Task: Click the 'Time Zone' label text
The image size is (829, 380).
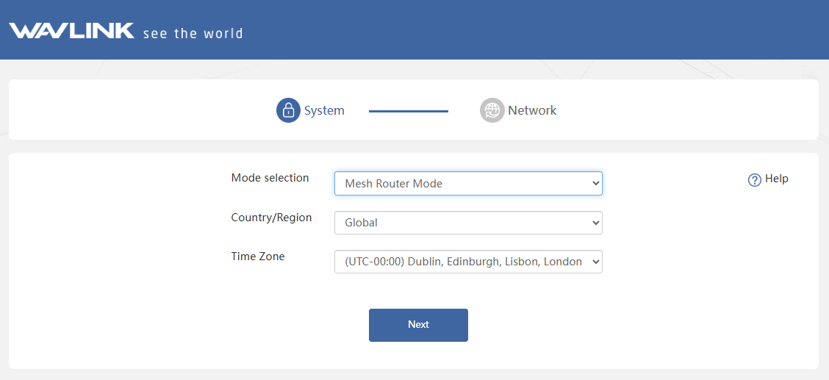Action: (x=257, y=257)
